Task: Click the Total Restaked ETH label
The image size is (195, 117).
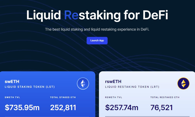Action: (x=165, y=97)
